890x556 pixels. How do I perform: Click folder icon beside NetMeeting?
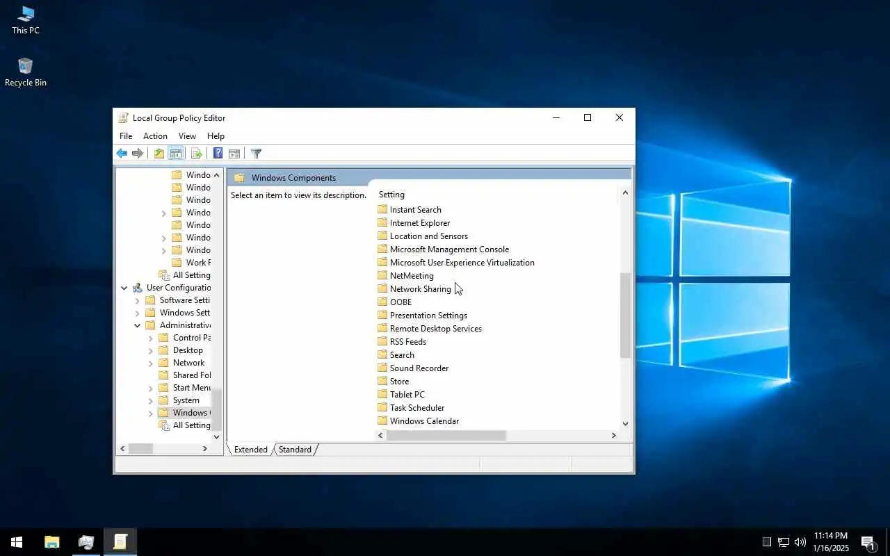[x=382, y=275]
